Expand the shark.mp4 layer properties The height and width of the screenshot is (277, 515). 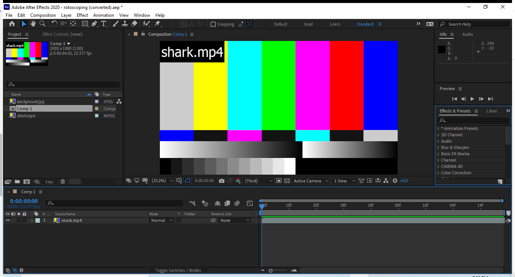32,220
